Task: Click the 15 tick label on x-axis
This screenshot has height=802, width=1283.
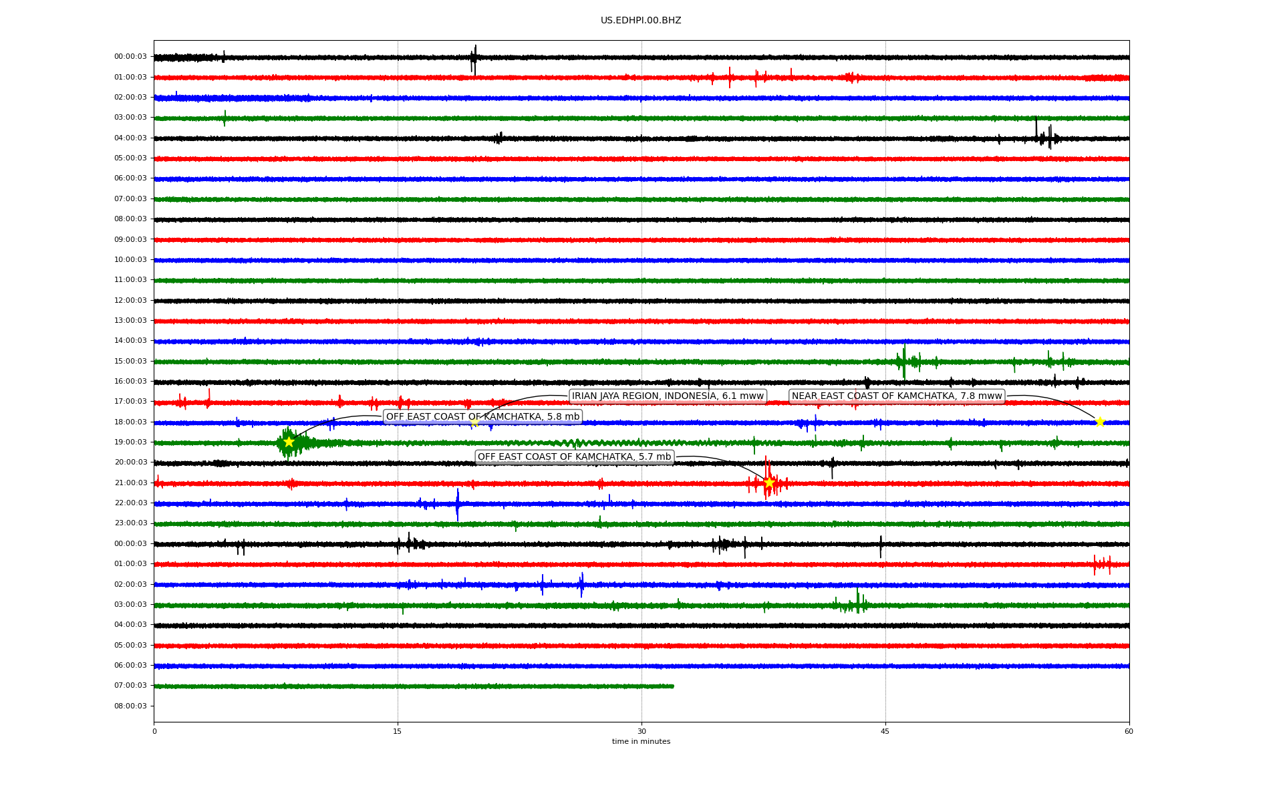Action: point(398,731)
